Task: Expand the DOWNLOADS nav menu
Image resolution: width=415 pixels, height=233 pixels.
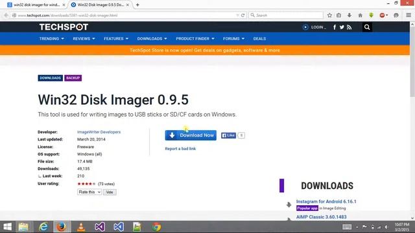Action: pos(152,39)
